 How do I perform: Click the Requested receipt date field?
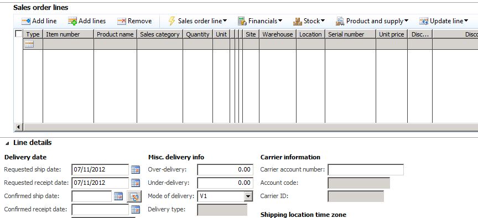click(x=100, y=183)
